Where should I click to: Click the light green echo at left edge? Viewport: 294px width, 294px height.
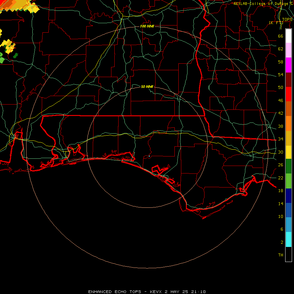click(x=2, y=58)
